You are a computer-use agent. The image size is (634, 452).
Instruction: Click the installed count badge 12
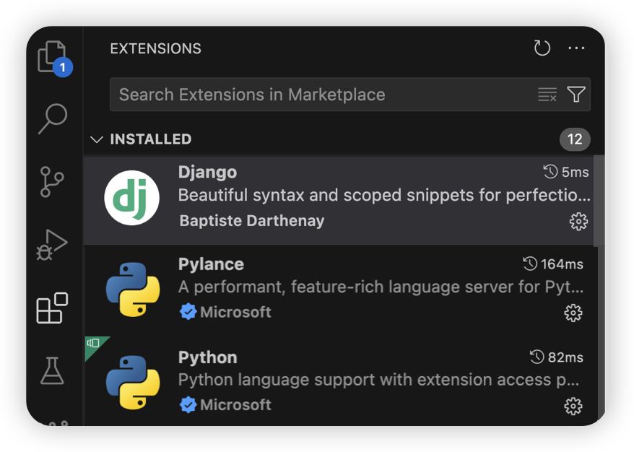click(x=575, y=139)
